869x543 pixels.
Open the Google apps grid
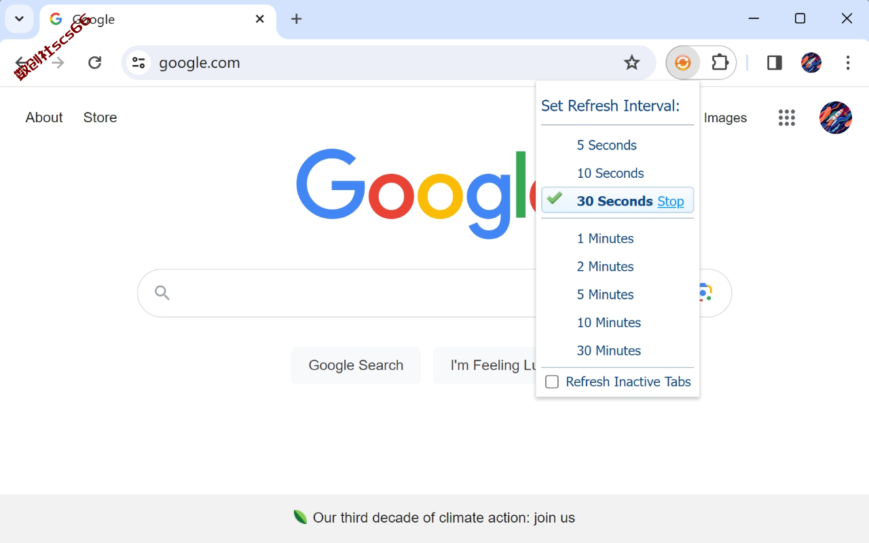point(787,118)
